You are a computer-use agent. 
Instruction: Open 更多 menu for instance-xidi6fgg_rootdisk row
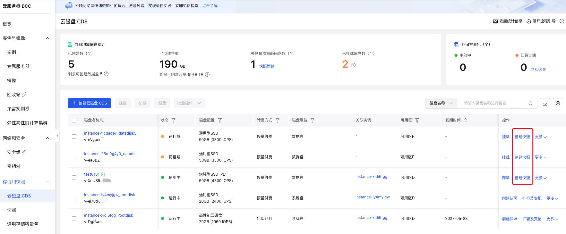(x=552, y=219)
